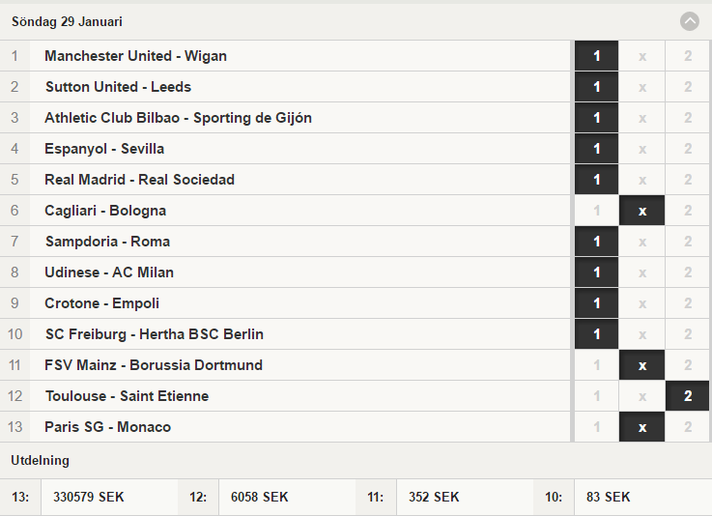Select 1 for FSV Mainz - Borussia Dortmund

[596, 364]
